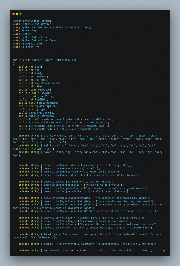The image size is (180, 266).
Task: Click the Random=UnityEngine.Random line
Action: pyautogui.click(x=32, y=21)
